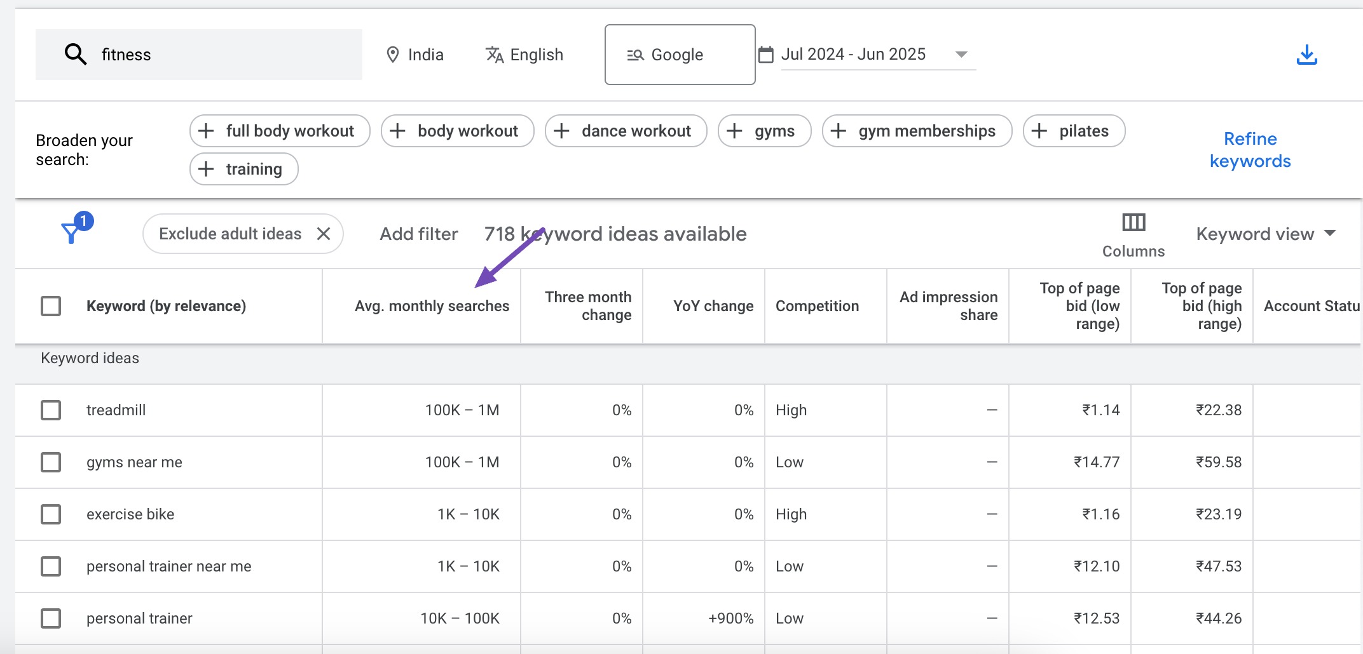The image size is (1363, 654).
Task: Check the personal trainer row checkbox
Action: pyautogui.click(x=51, y=618)
